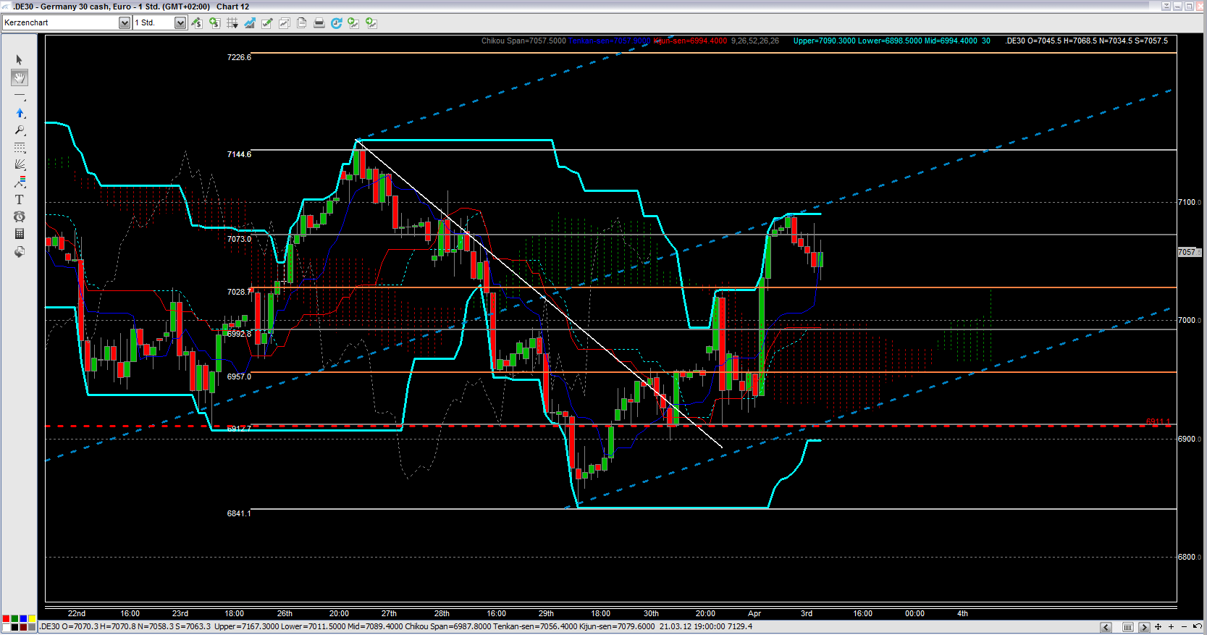Pick the horizontal line drawing tool
The height and width of the screenshot is (635, 1207).
pos(20,96)
